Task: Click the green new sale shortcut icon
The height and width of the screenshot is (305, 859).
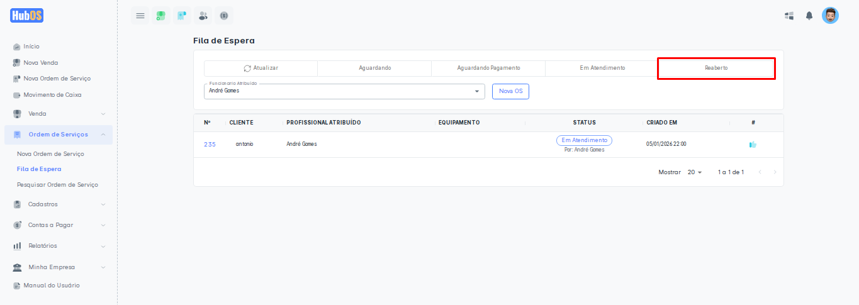Action: [161, 16]
